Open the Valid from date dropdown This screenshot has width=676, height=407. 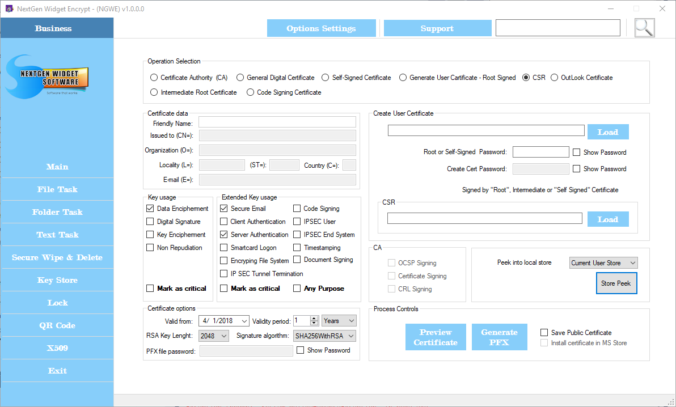(244, 321)
